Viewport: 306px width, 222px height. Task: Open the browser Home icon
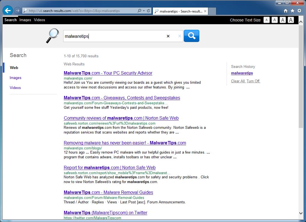tap(285, 11)
